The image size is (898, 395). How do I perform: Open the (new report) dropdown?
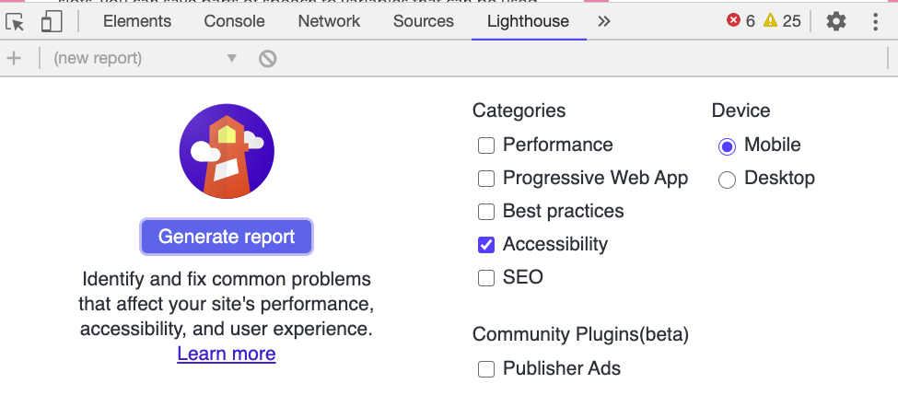145,58
